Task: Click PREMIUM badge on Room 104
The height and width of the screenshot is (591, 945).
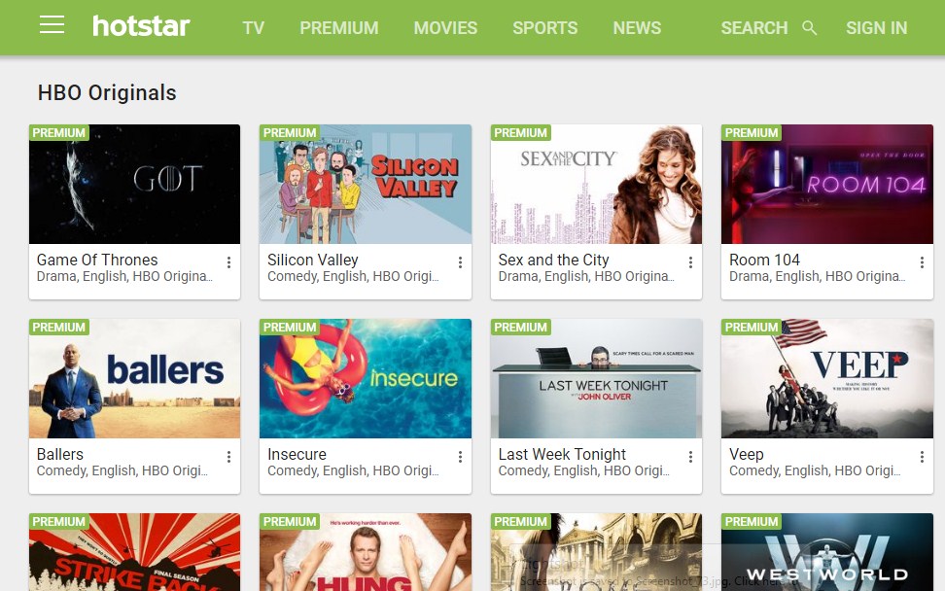Action: pos(752,132)
